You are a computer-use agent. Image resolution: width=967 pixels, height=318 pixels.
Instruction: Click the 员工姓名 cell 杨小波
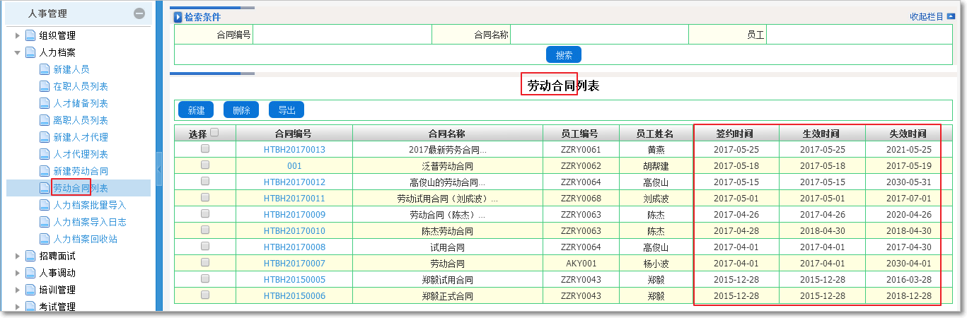(656, 264)
